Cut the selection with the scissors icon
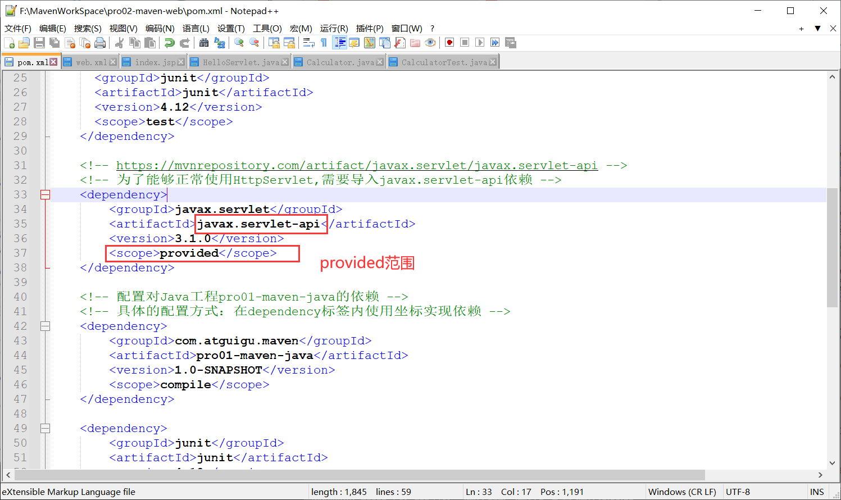The image size is (841, 500). 119,43
